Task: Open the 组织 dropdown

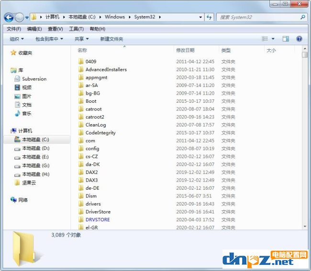Action: pos(17,39)
